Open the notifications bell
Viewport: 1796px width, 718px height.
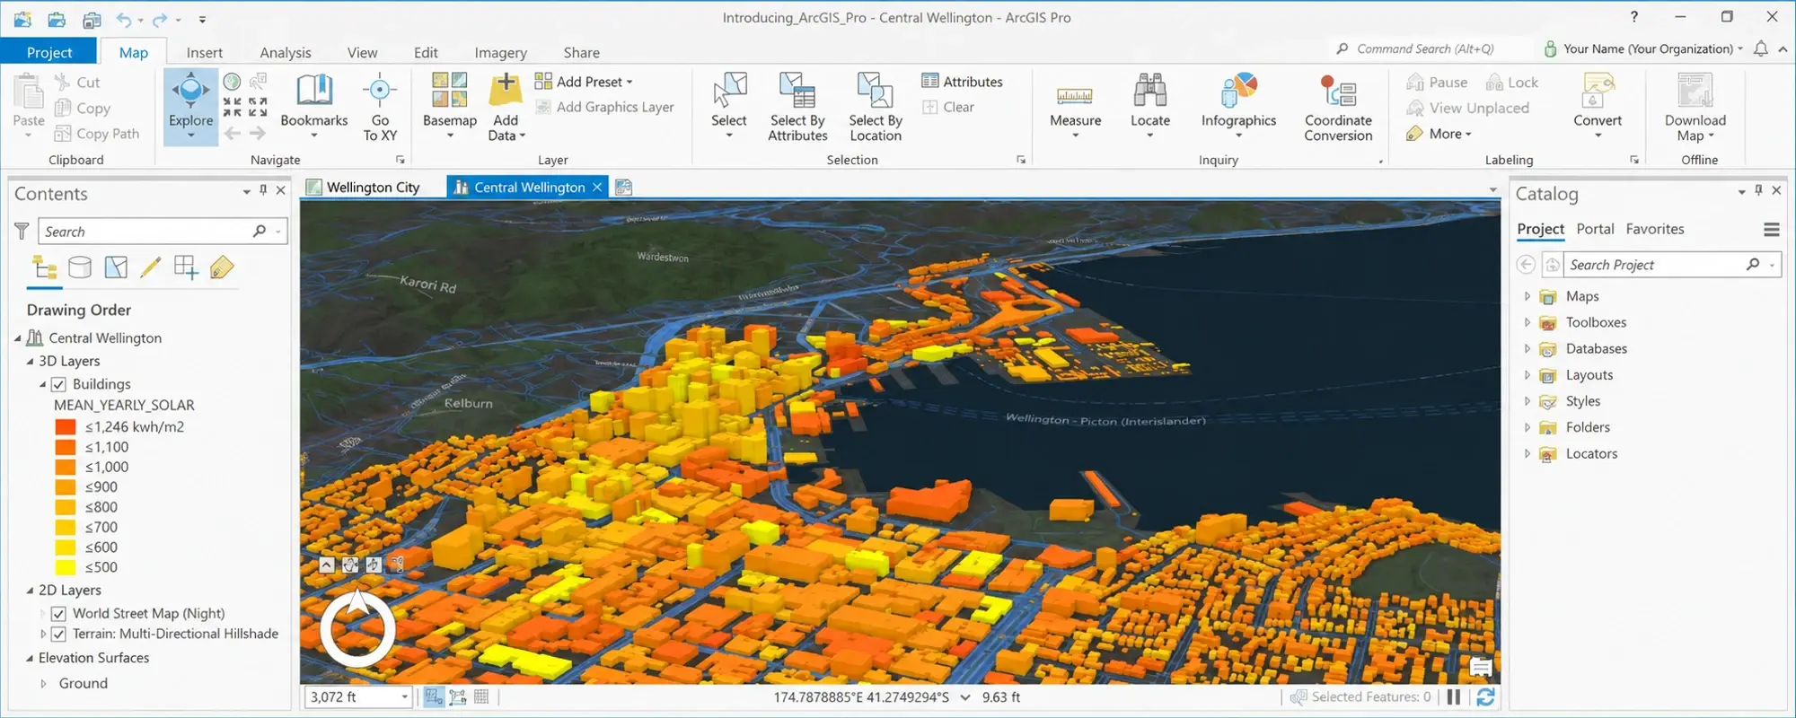1761,49
